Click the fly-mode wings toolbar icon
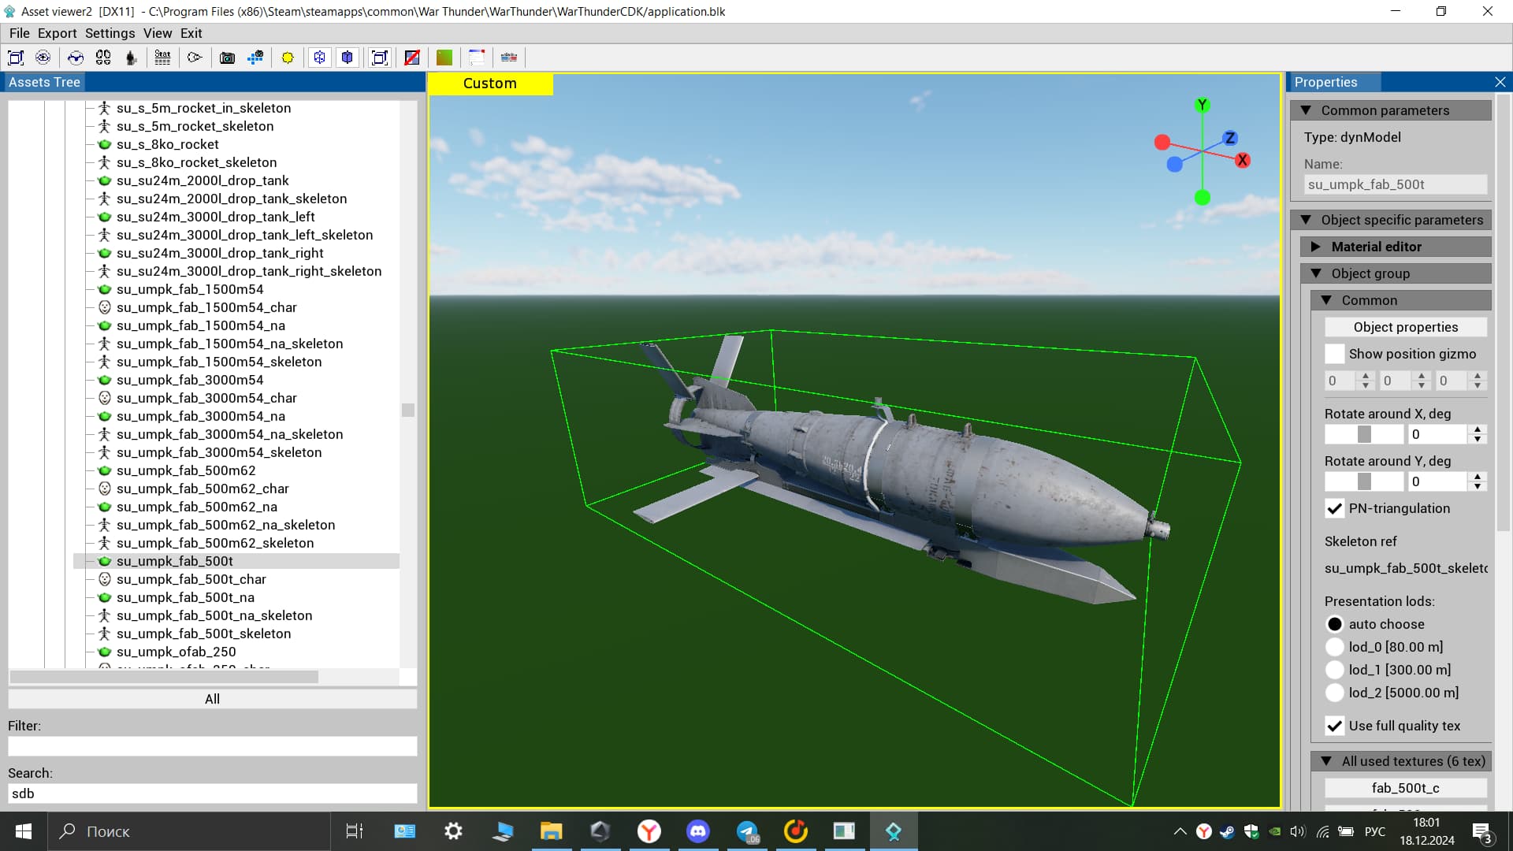The height and width of the screenshot is (851, 1513). (x=76, y=58)
